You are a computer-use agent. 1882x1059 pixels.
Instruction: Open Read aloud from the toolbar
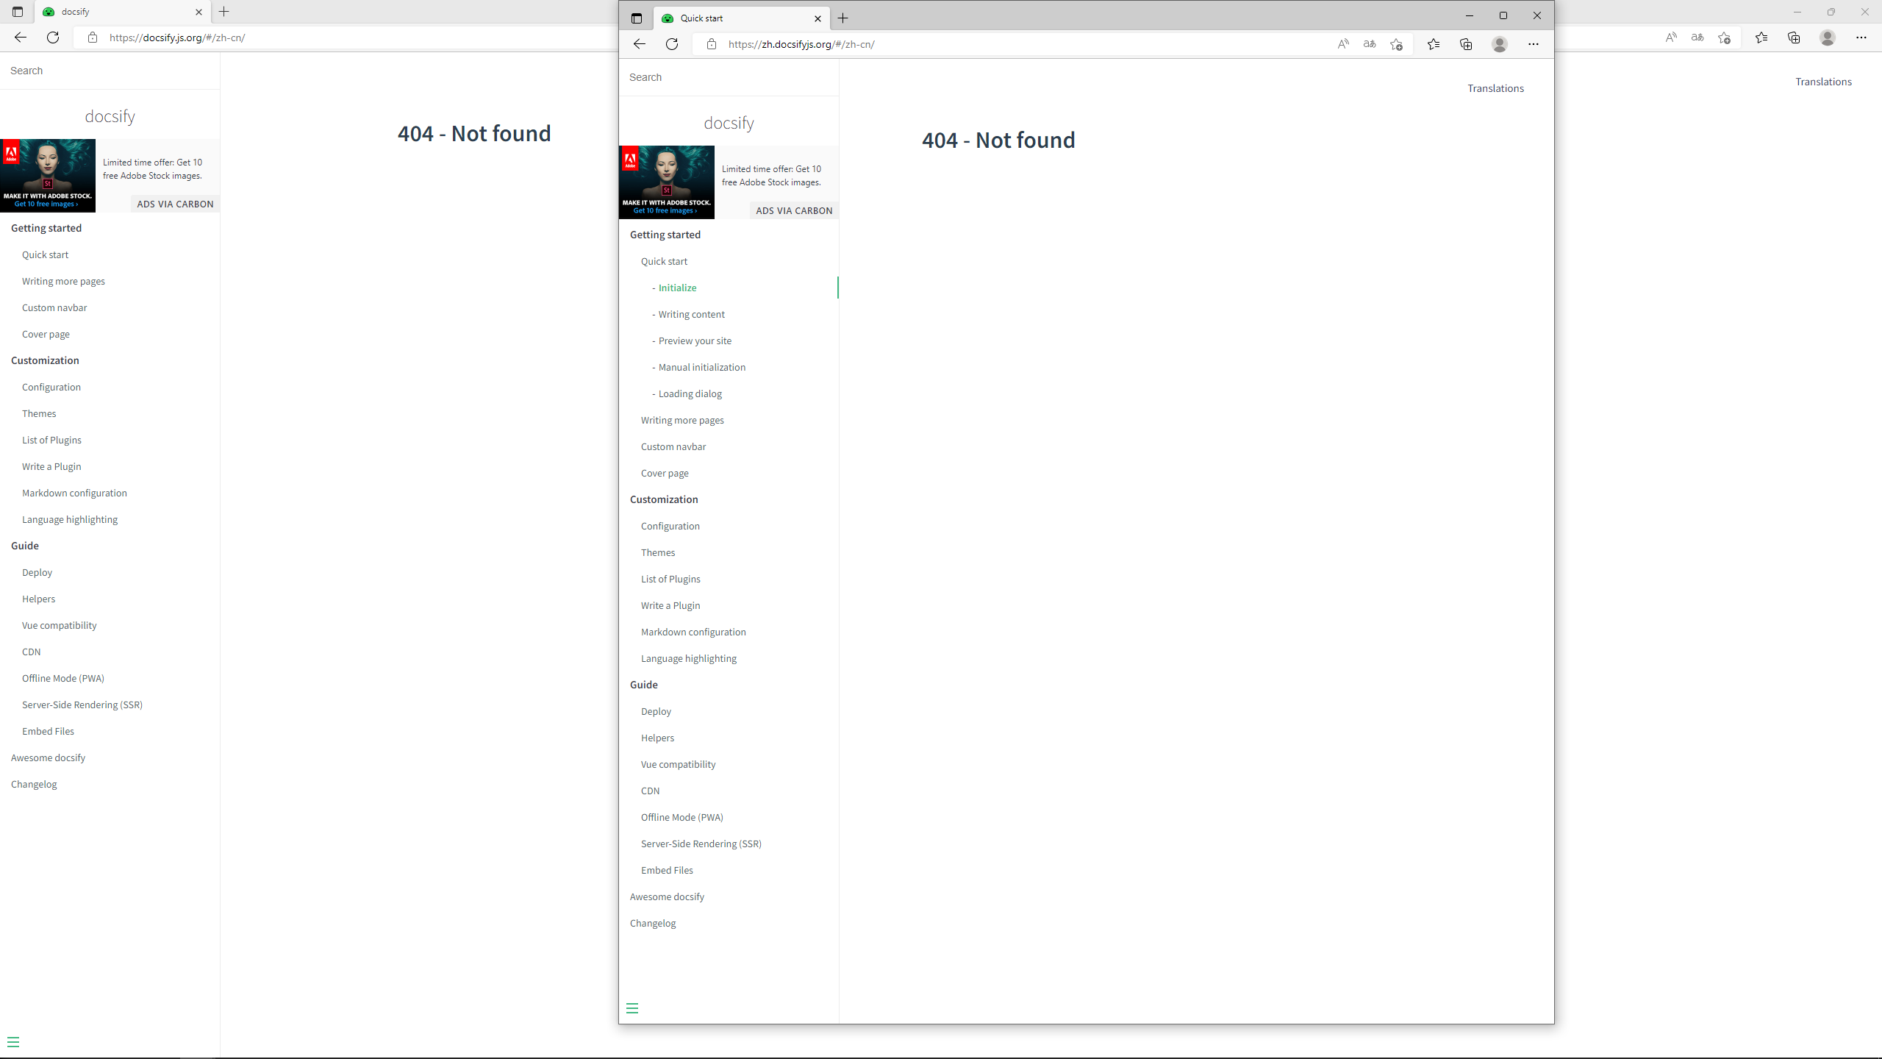(x=1342, y=44)
